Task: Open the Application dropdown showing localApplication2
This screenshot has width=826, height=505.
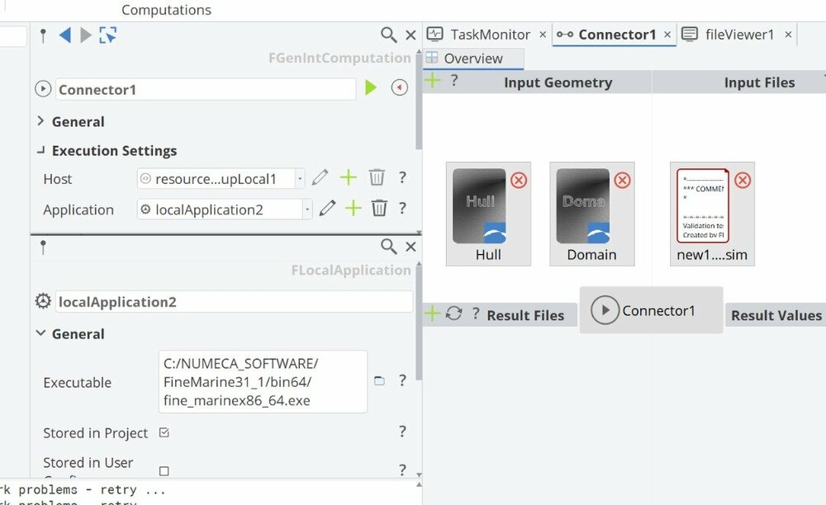Action: [225, 210]
